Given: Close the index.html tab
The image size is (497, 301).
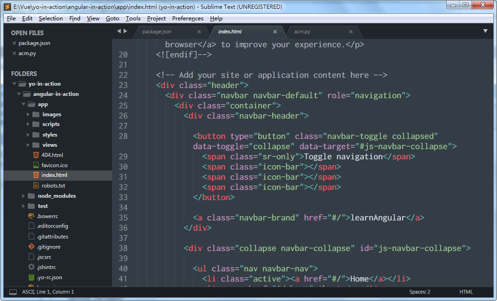Looking at the screenshot, I should [275, 32].
